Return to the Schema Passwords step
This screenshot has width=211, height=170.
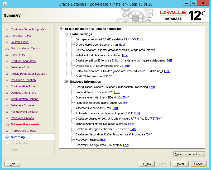pyautogui.click(x=25, y=124)
